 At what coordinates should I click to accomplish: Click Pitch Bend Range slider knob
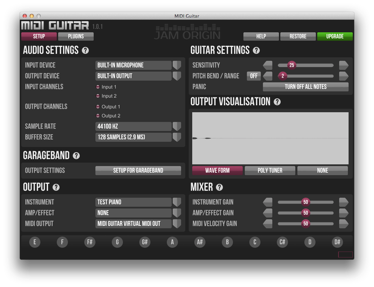283,76
